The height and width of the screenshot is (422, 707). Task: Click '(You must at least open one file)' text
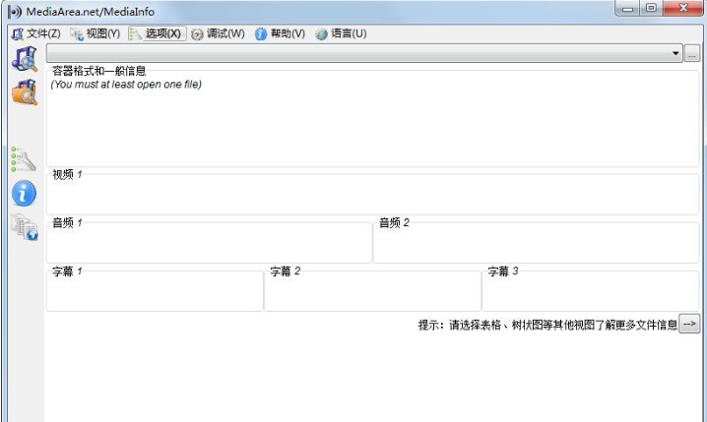pyautogui.click(x=126, y=85)
